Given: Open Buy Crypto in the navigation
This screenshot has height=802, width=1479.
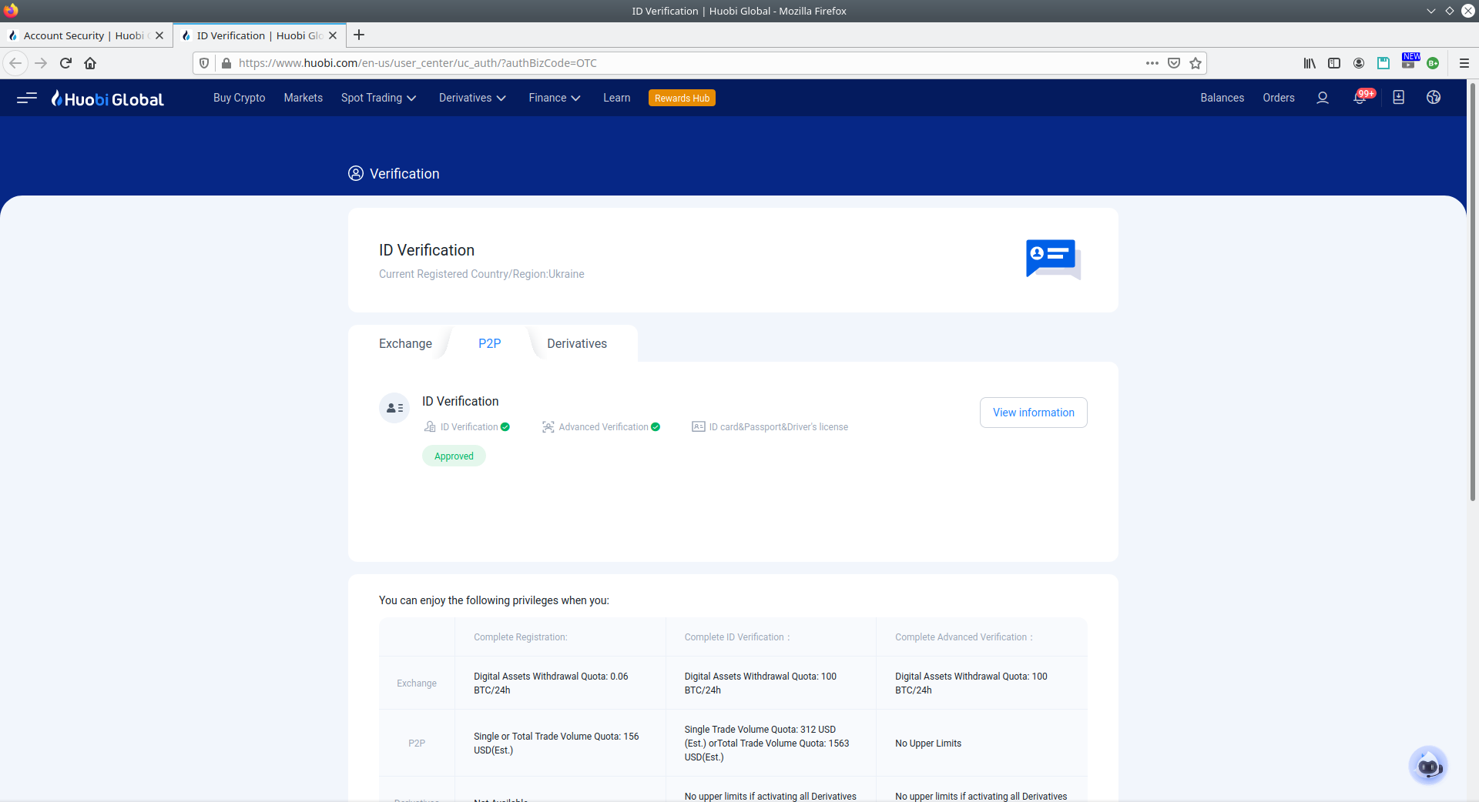Looking at the screenshot, I should [x=239, y=98].
